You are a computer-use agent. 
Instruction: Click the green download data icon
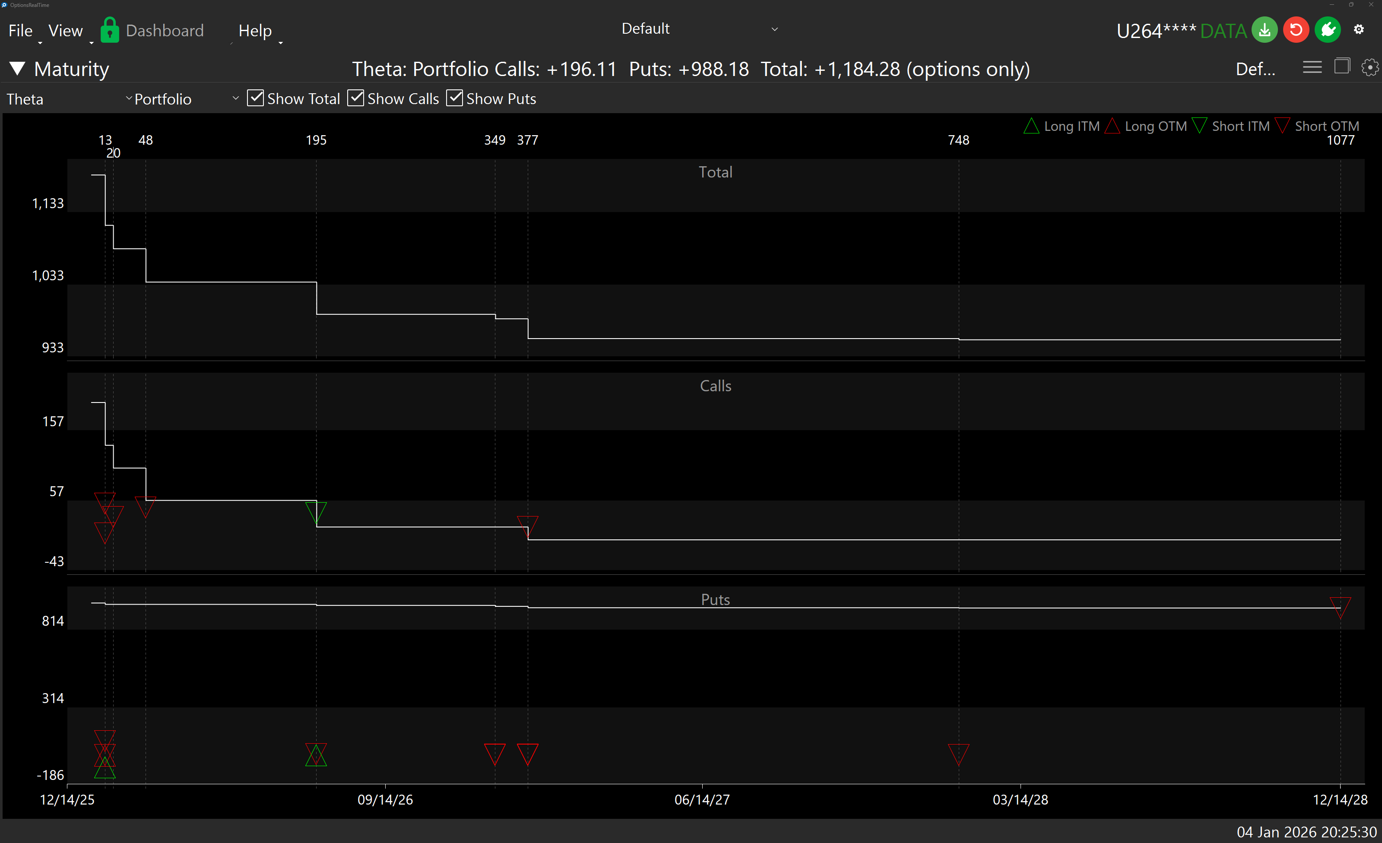click(1264, 30)
